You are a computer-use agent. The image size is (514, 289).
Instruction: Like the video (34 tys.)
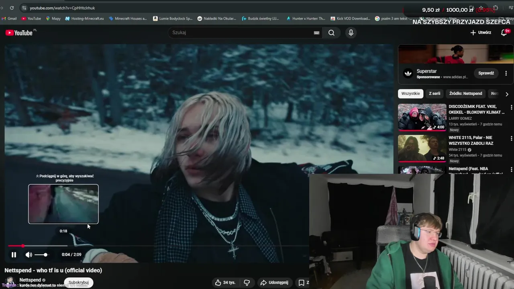click(225, 283)
